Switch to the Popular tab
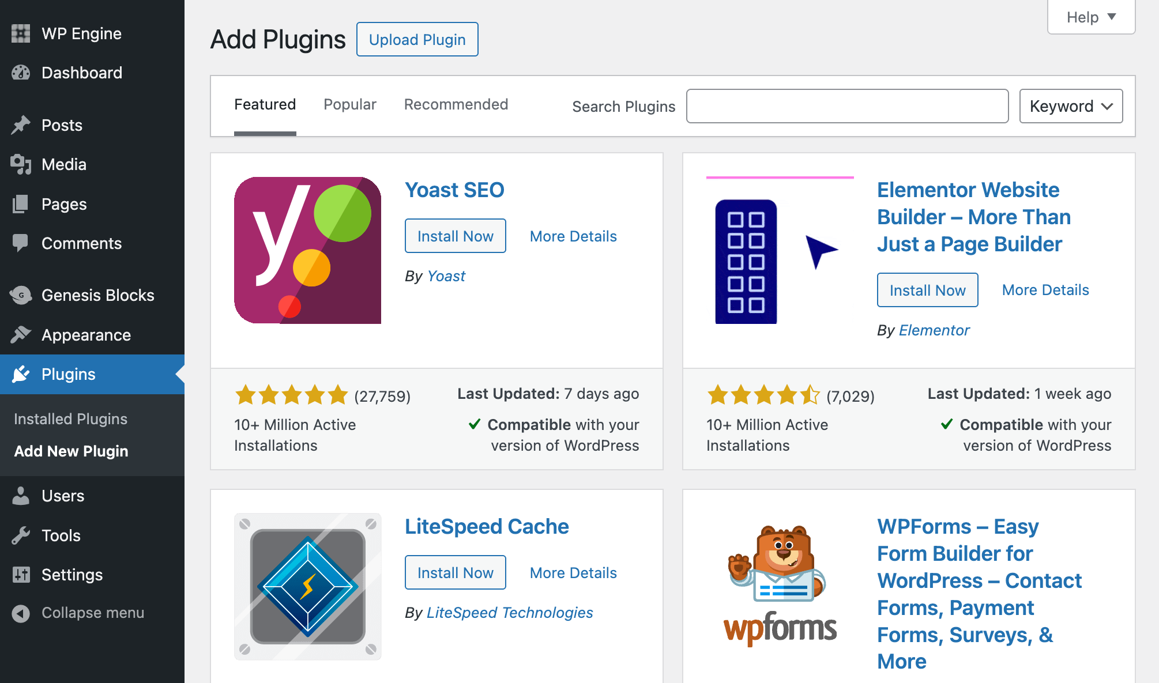Screen dimensions: 1159x683 349,104
